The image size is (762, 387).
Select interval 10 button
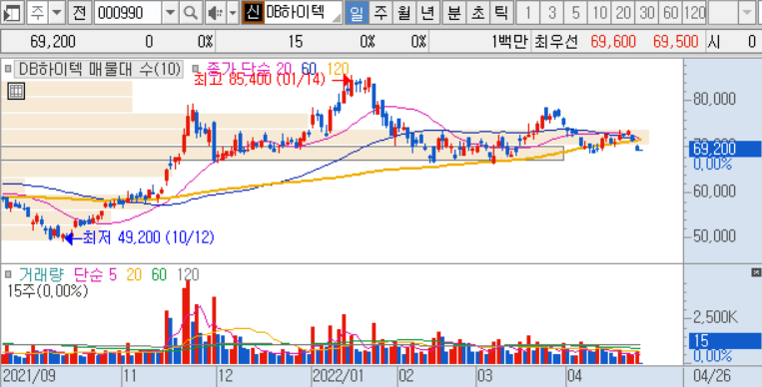(x=599, y=13)
